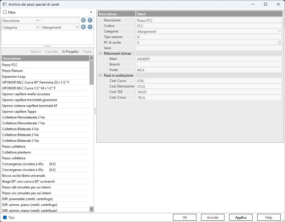Select Pezzo Plenum in the list
Screen dimensions: 285x222
(x=12, y=71)
